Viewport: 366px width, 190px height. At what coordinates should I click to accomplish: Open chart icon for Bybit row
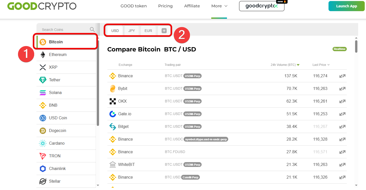point(342,89)
